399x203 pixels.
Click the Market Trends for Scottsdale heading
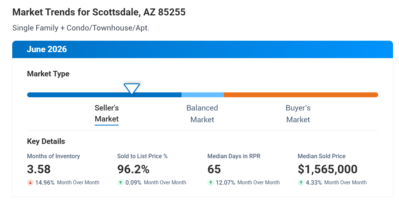pyautogui.click(x=99, y=12)
